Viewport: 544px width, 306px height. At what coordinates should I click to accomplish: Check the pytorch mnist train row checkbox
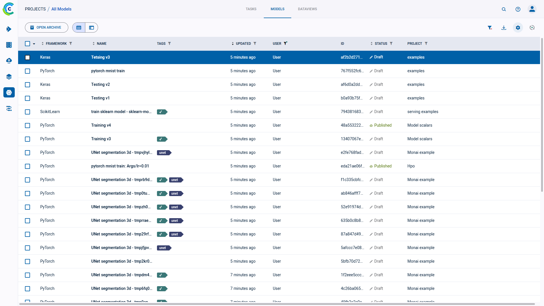[27, 71]
